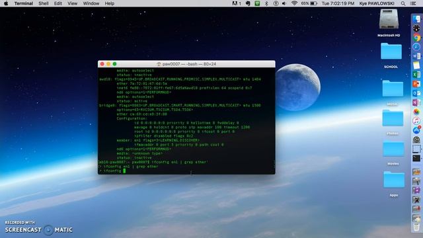Open the Shell menu
The height and width of the screenshot is (238, 423).
click(44, 3)
